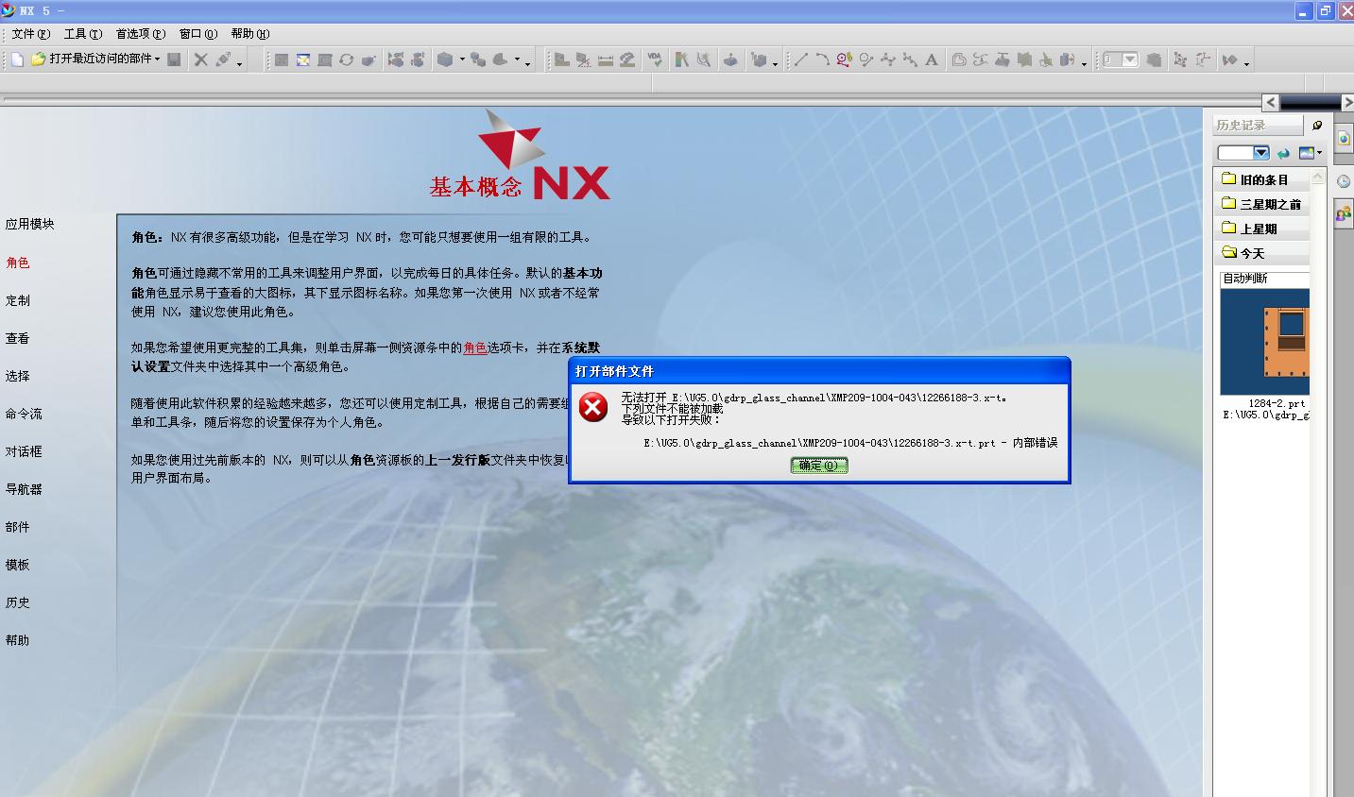Open the 文件(F) menu
The image size is (1354, 797).
31,34
